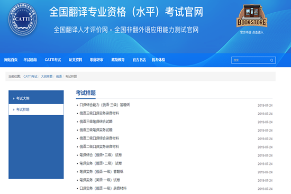Click the CATTI round logo emblem
Viewport: 291px width, 194px height.
(23, 19)
